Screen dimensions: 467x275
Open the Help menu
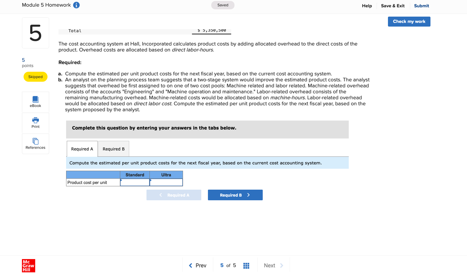click(x=367, y=6)
